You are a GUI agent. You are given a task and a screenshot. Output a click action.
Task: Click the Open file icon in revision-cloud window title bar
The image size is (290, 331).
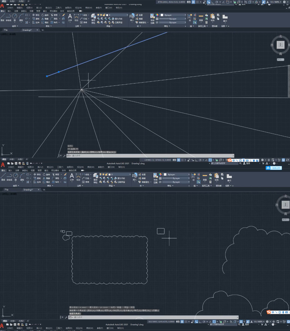[x=12, y=163]
